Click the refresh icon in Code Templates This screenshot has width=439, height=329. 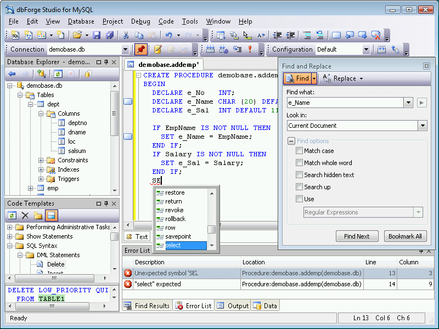point(12,215)
